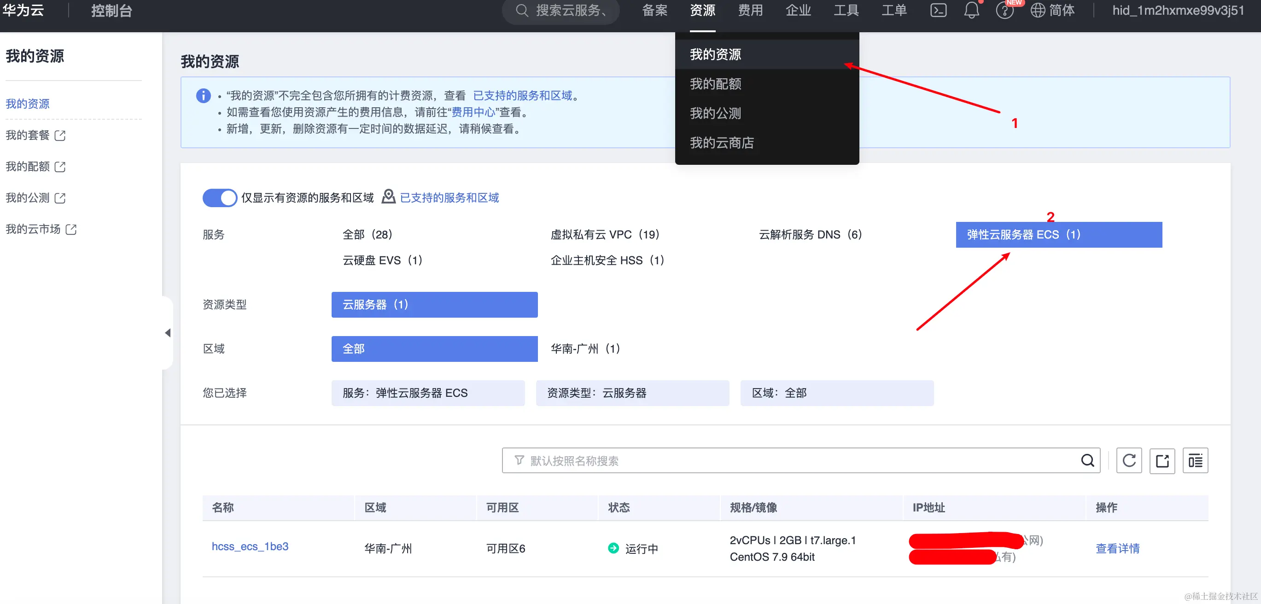Viewport: 1261px width, 604px height.
Task: Click the export list icon
Action: click(x=1162, y=460)
